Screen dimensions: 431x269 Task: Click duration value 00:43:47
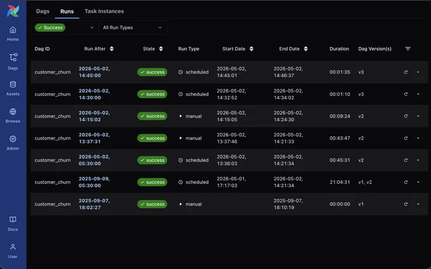[x=340, y=138]
